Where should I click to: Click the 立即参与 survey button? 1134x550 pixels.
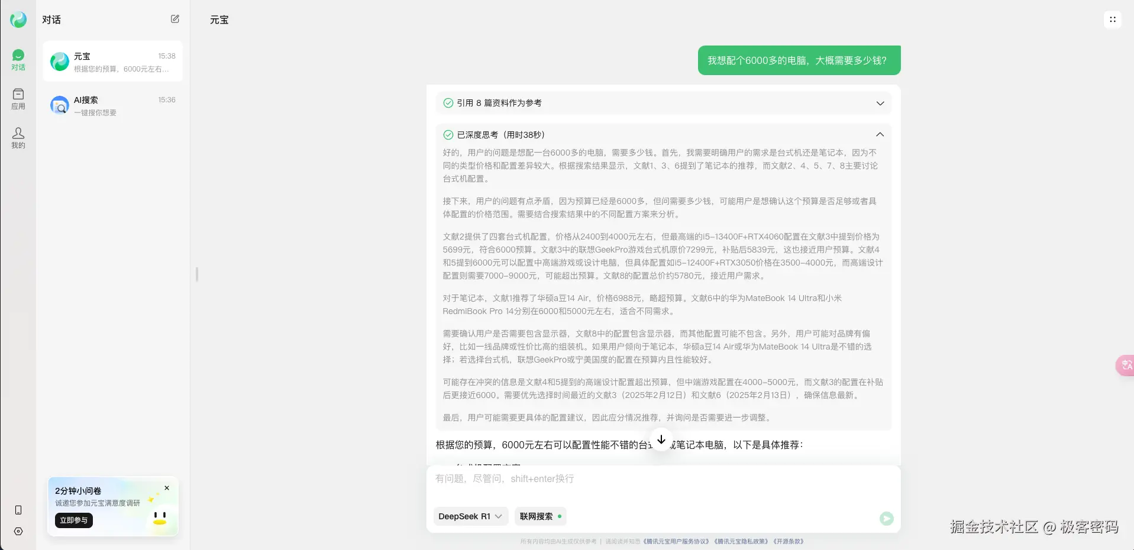73,520
